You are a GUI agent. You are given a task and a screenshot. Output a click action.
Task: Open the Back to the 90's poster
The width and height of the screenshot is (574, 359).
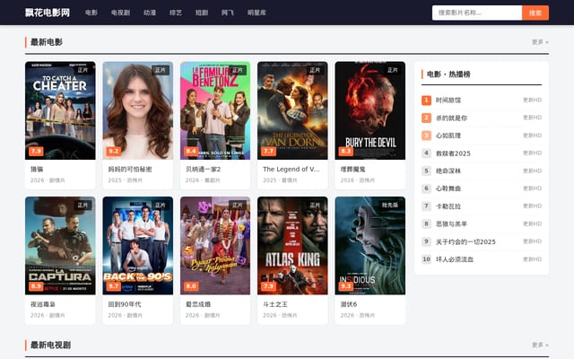click(x=137, y=245)
